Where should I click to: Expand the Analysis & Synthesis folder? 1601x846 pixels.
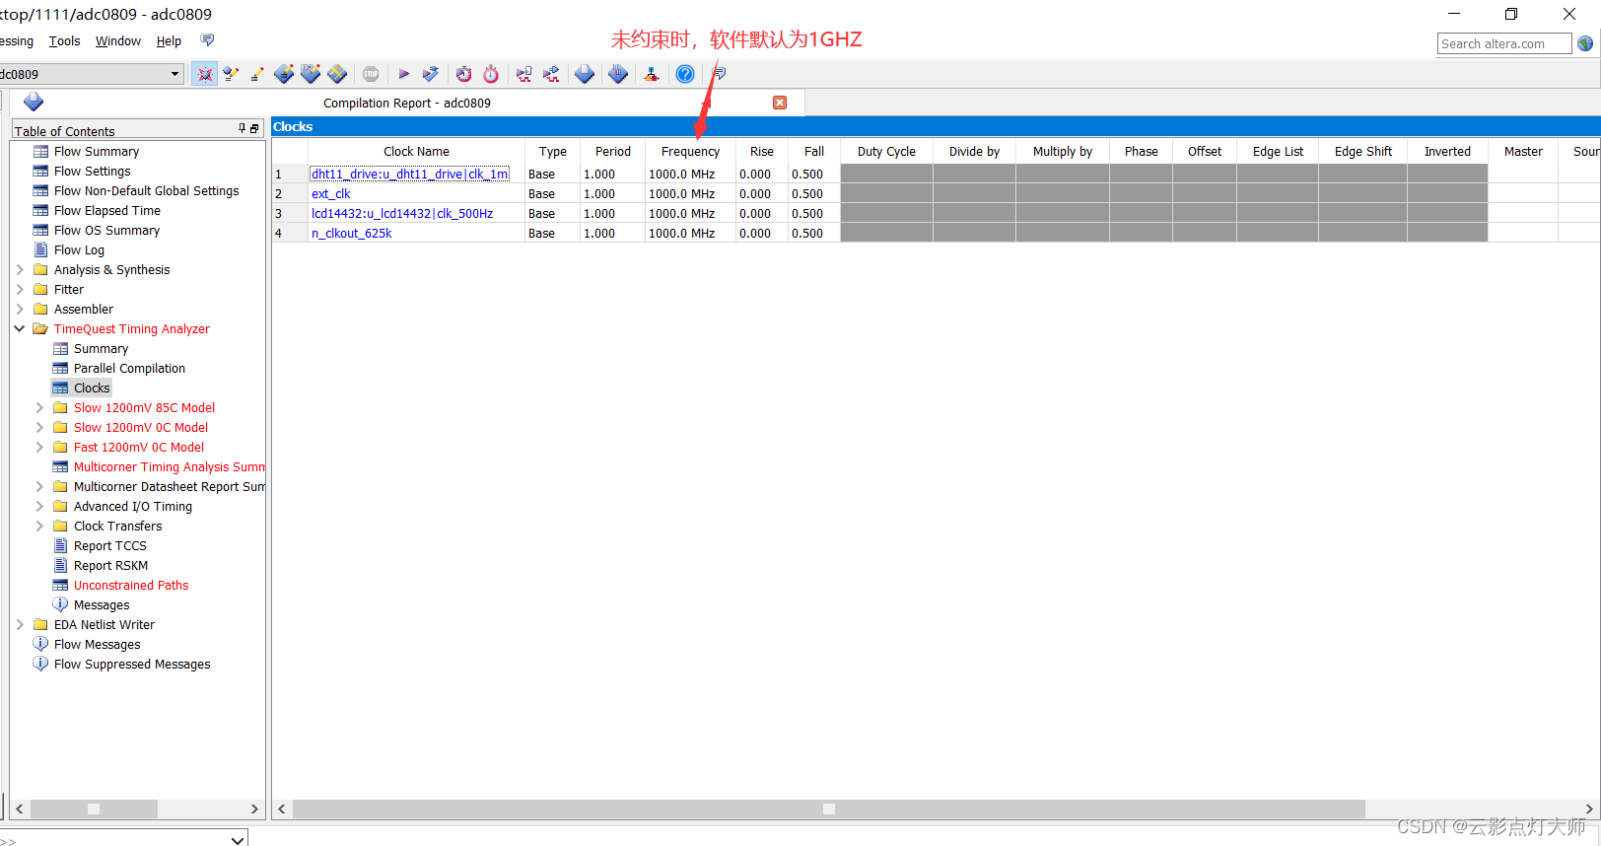20,269
